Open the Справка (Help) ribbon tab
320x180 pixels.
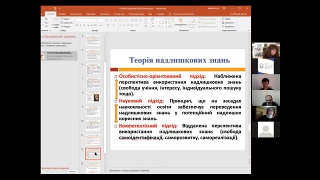click(x=160, y=14)
